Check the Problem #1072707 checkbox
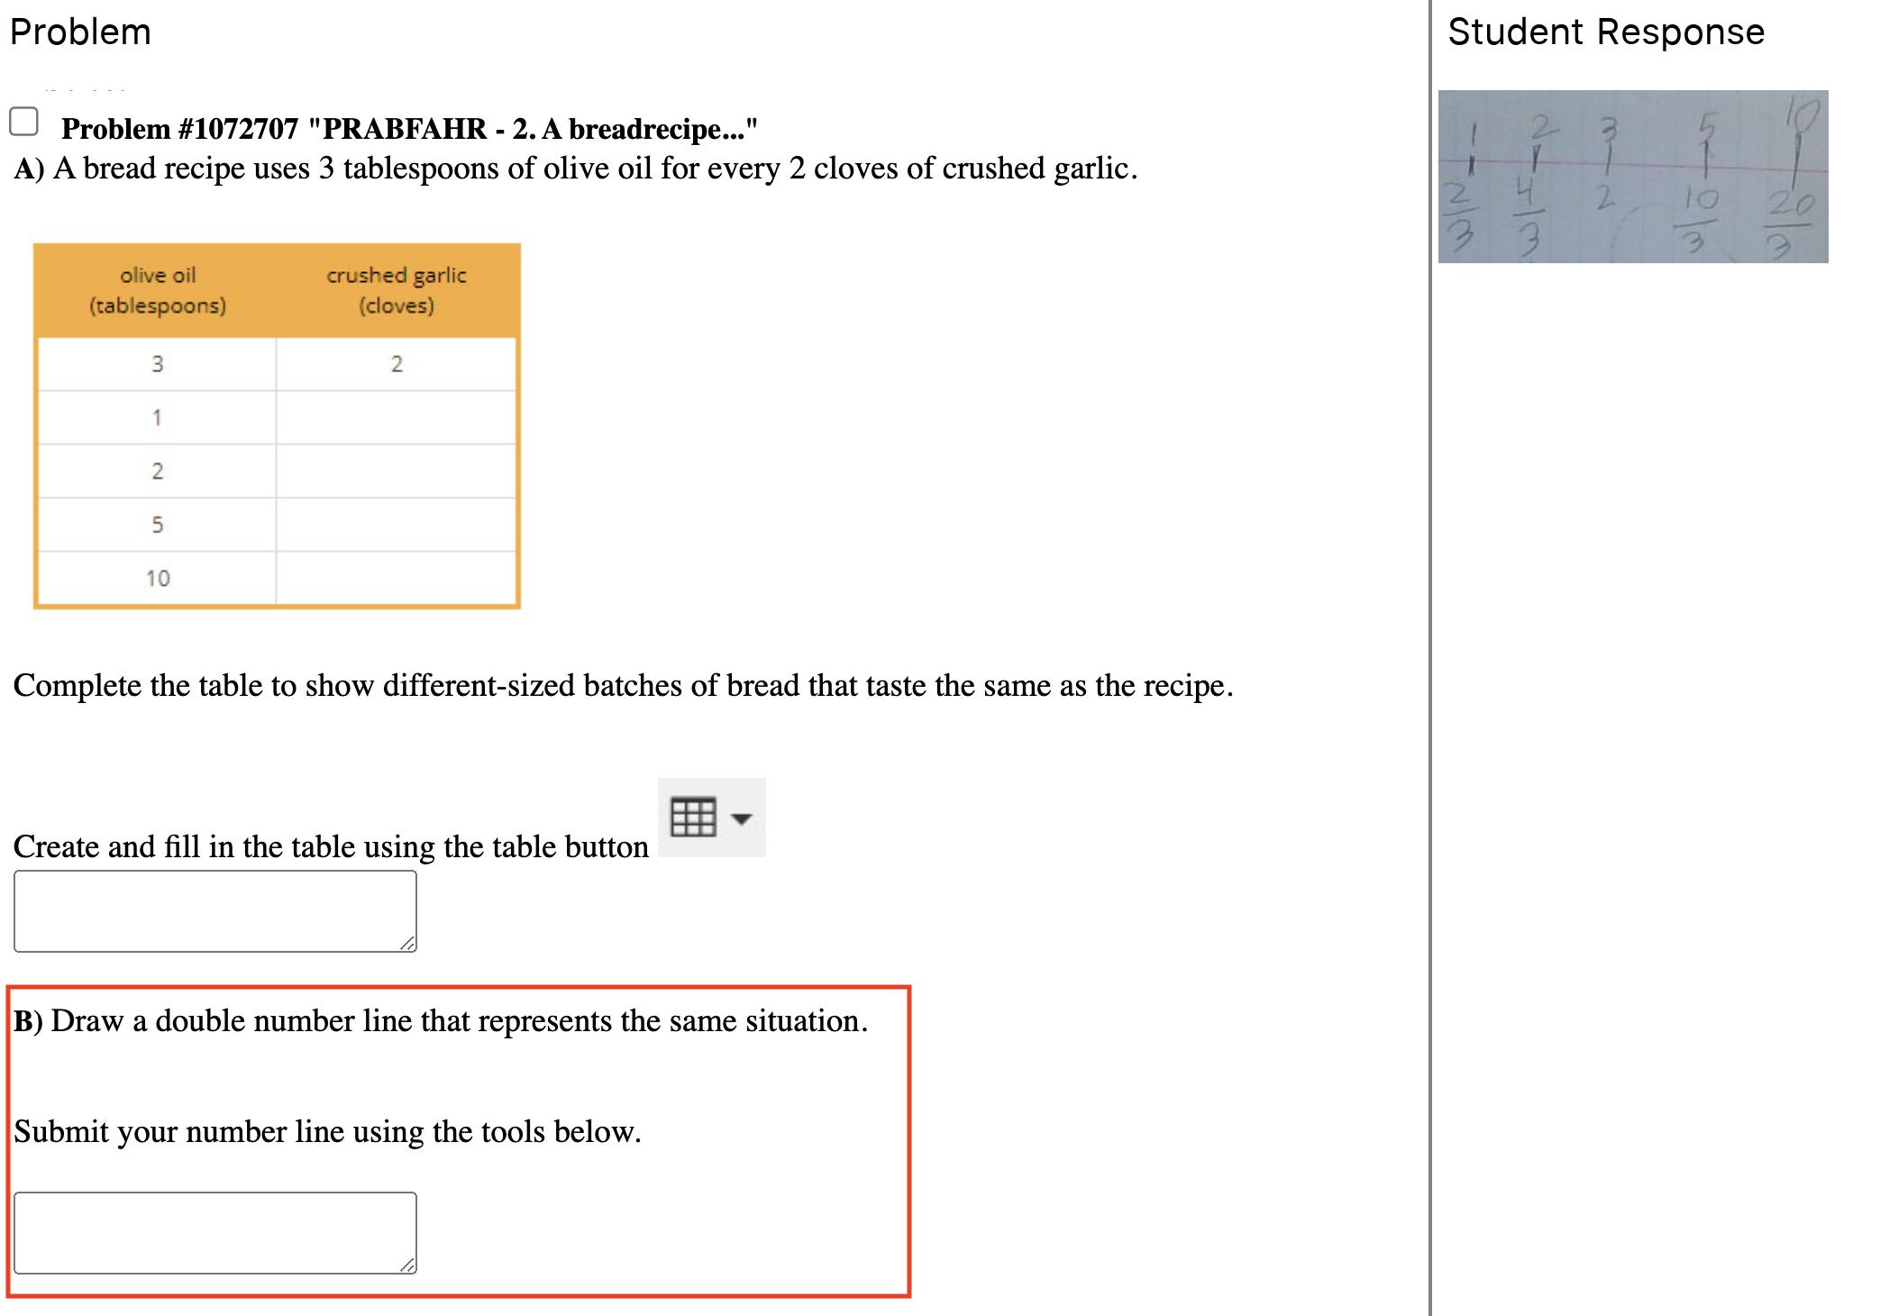Image resolution: width=1880 pixels, height=1316 pixels. [x=23, y=121]
